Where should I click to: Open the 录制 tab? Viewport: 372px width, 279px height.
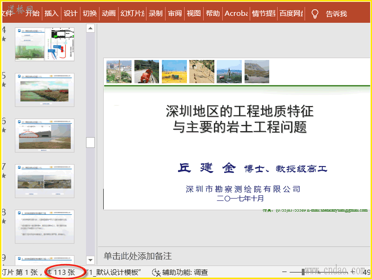pyautogui.click(x=156, y=13)
